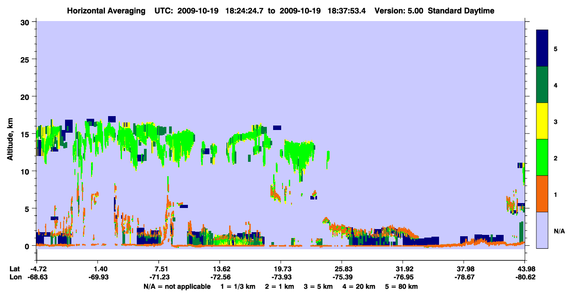The width and height of the screenshot is (583, 299).
Task: Click the '3 = 5 km' legend note
Action: pyautogui.click(x=320, y=286)
